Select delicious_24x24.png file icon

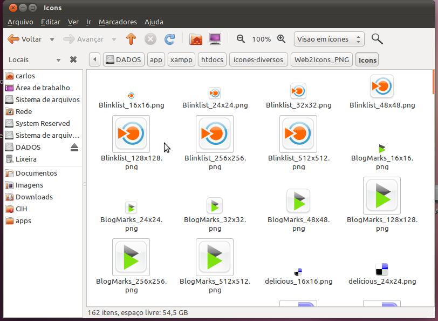tap(381, 269)
